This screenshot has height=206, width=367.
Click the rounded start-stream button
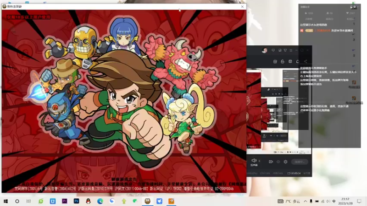[300, 162]
